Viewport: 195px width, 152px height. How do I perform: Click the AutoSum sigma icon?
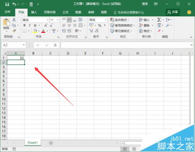(x=159, y=20)
